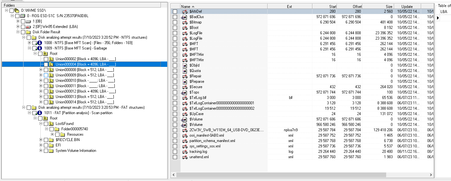Image resolution: width=451 pixels, height=181 pixels.
Task: Click the $BadClus file icon
Action: tap(185, 17)
